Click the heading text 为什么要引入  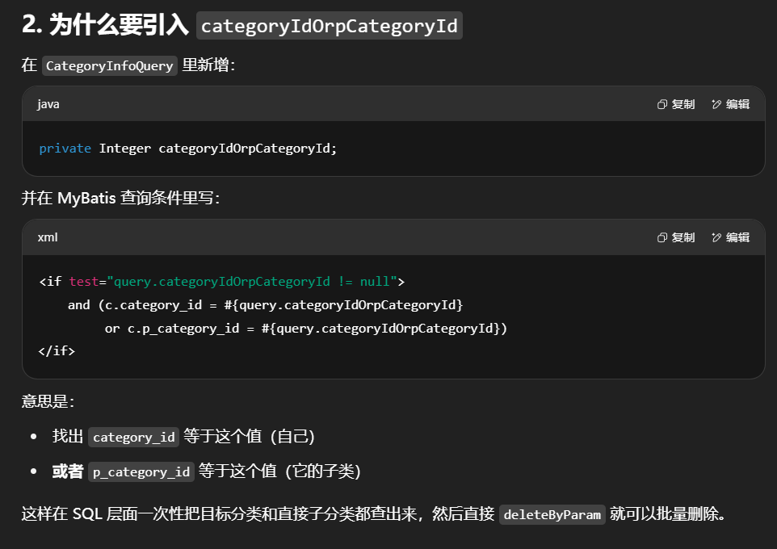point(119,26)
